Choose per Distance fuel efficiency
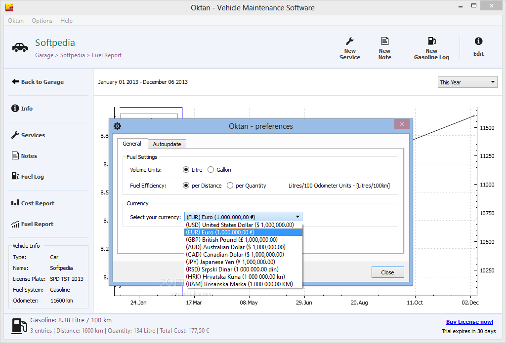The image size is (506, 343). tap(186, 186)
